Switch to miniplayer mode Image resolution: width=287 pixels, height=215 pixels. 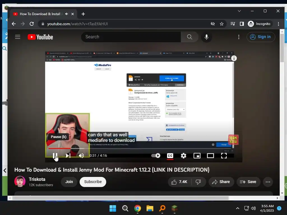click(197, 156)
